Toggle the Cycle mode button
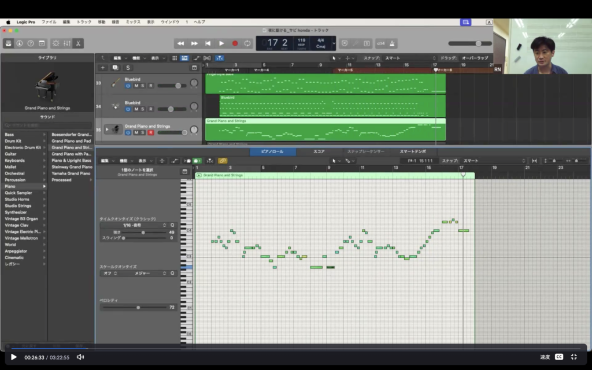Viewport: 592px width, 370px height. (247, 43)
